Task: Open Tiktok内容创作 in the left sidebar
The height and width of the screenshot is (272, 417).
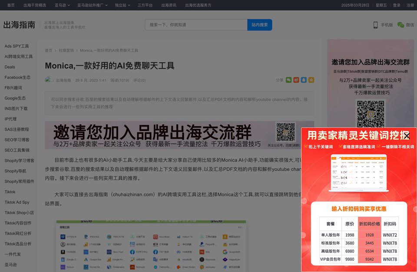Action: tap(18, 223)
